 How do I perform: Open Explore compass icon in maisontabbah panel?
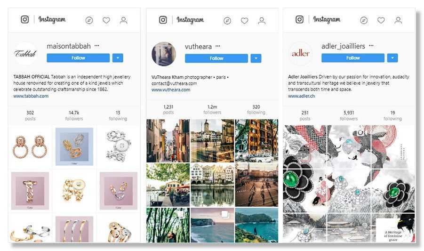point(89,20)
